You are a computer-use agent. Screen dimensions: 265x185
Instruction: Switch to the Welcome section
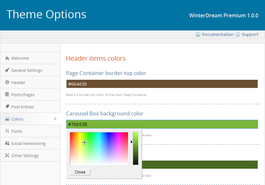[x=20, y=58]
